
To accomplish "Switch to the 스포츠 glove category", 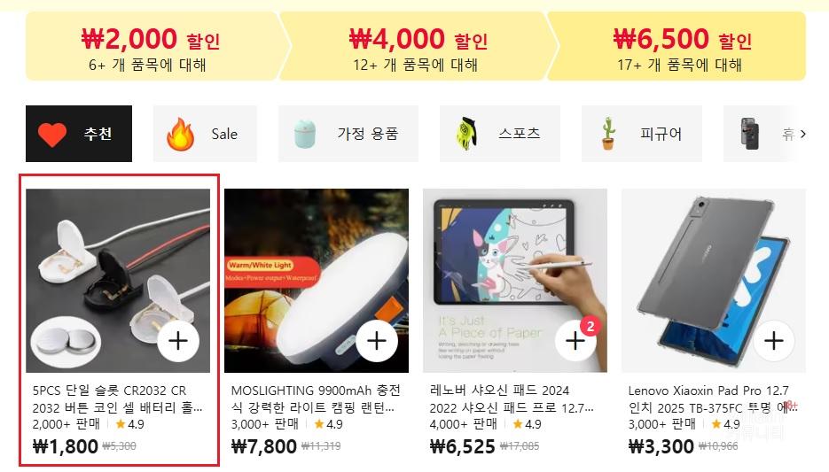I will pos(500,134).
